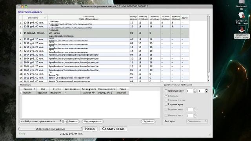Select row 8 Купейный вагон повышенной комфортности
Screen dimensions: 251x141
pos(104,55)
